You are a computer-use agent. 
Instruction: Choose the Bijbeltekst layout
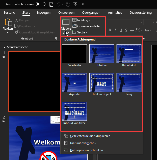pyautogui.click(x=129, y=55)
